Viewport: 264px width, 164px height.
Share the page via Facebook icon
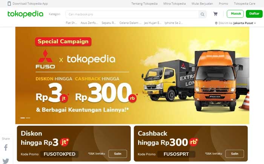[6, 147]
